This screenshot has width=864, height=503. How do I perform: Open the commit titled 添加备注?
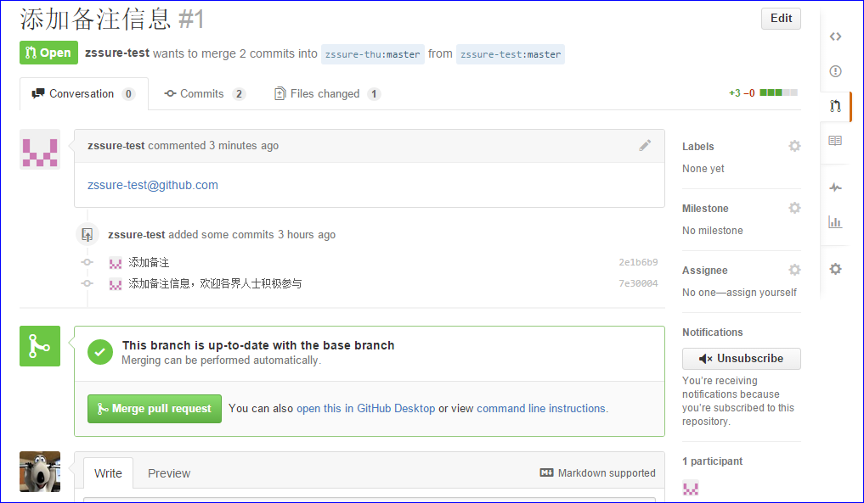149,262
